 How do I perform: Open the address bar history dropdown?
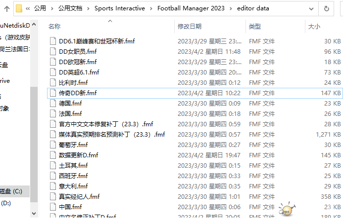[311, 9]
